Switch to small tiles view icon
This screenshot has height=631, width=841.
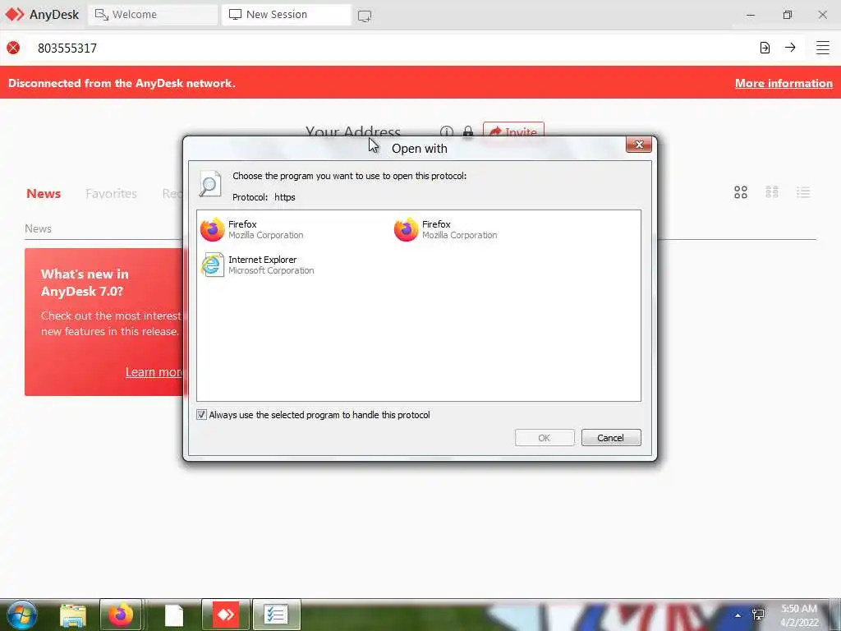pyautogui.click(x=772, y=192)
